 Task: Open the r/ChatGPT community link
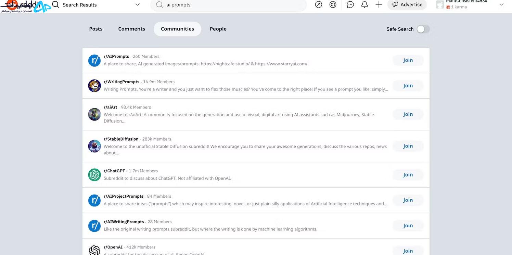click(114, 171)
